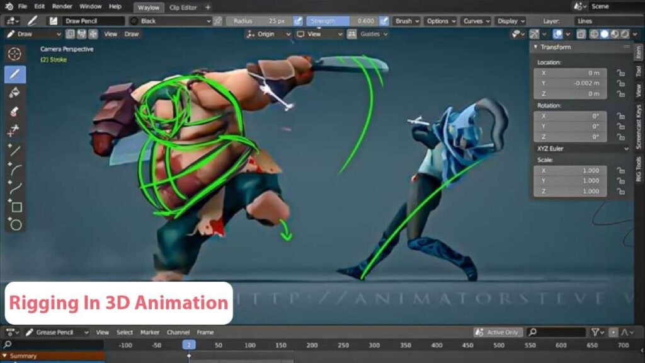Select material preview viewport shading
This screenshot has height=363, width=645.
tap(614, 34)
